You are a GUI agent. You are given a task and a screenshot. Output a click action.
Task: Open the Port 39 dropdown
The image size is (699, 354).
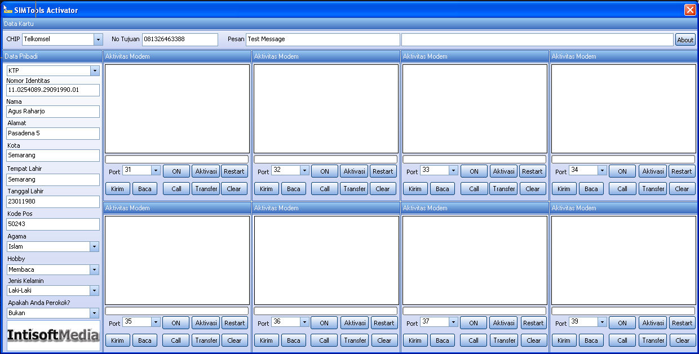[x=602, y=322]
